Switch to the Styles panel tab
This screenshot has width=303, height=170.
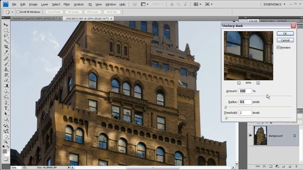[282, 21]
